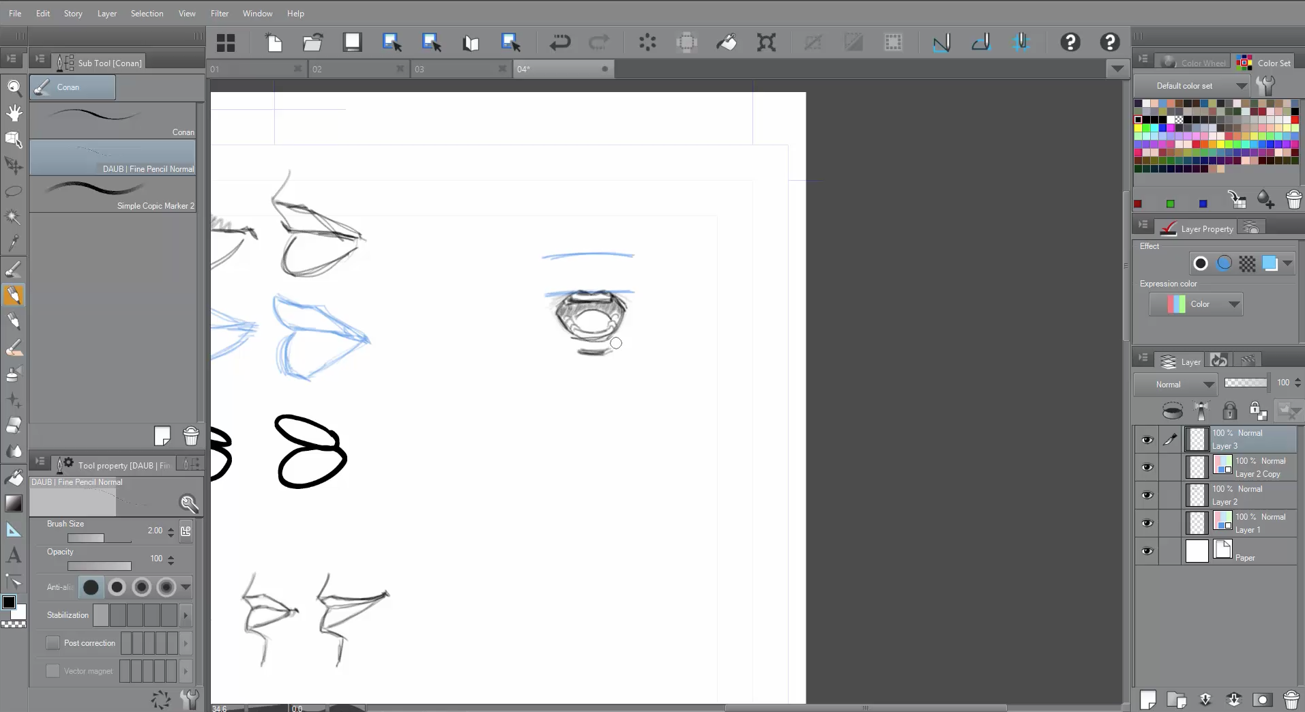Open the Default color set dropdown
Screen dimensions: 1305x712
click(x=1192, y=86)
